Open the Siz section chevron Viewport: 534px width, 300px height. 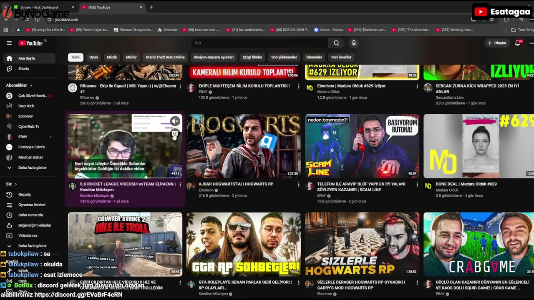[x=16, y=184]
